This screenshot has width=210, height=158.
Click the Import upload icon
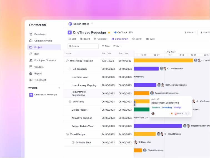click(186, 33)
